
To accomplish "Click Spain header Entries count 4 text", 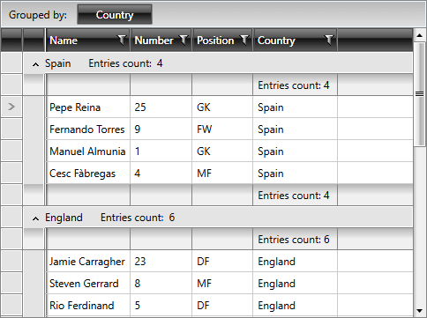I will (125, 63).
